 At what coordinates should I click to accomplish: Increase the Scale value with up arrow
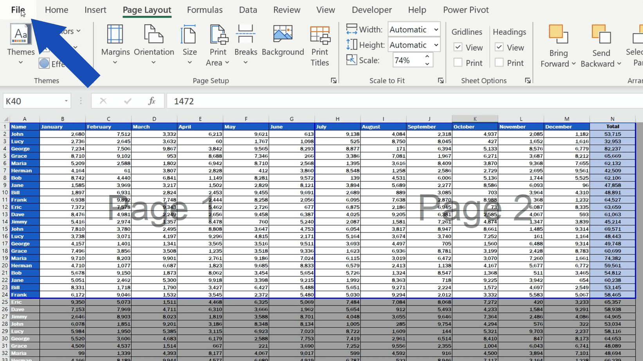[427, 57]
